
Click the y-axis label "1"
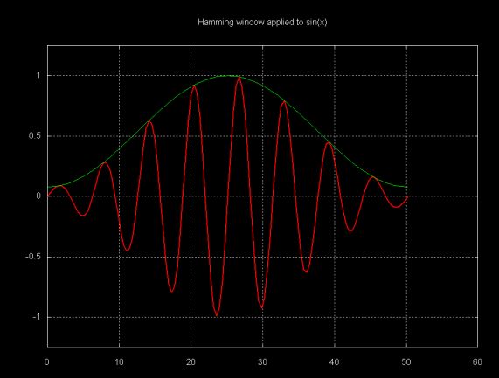(38, 75)
